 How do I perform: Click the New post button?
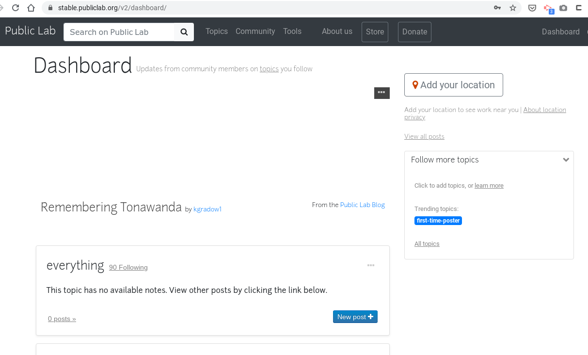(355, 316)
